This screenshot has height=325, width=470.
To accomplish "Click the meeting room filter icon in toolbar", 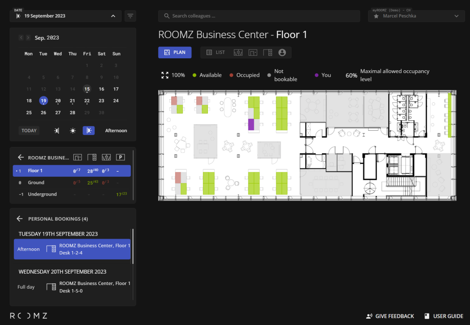I will pos(238,52).
